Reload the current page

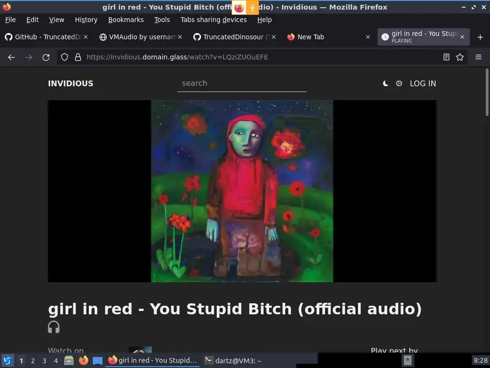click(46, 57)
